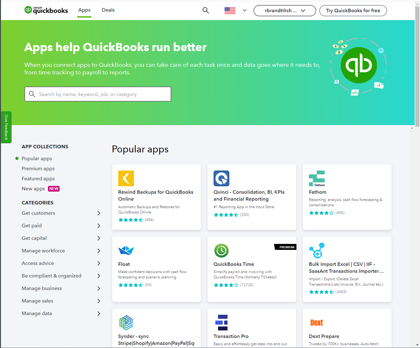
Task: Click the star rating for Fathom
Action: pyautogui.click(x=321, y=213)
